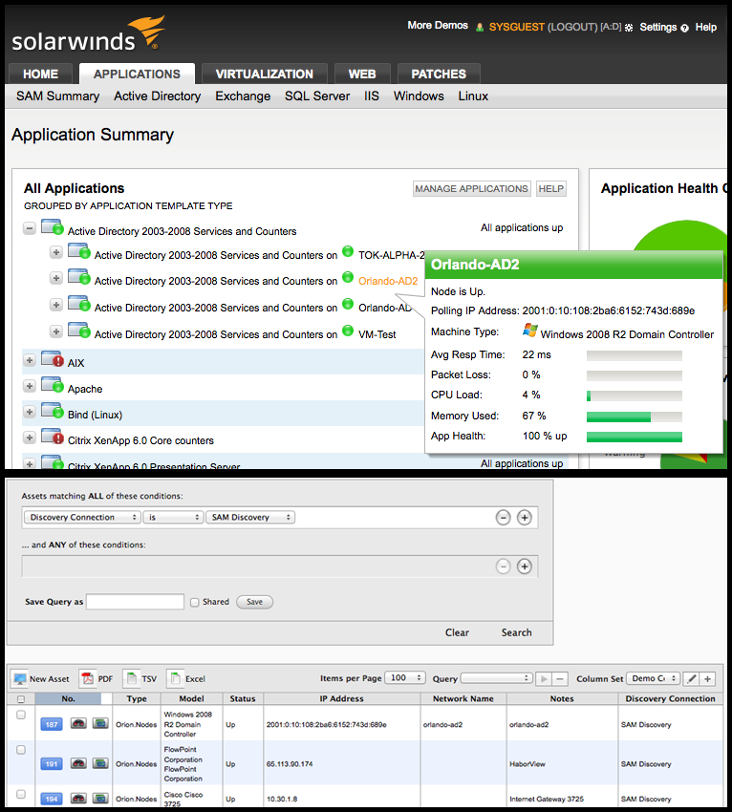Click the Settings gear icon

[629, 28]
